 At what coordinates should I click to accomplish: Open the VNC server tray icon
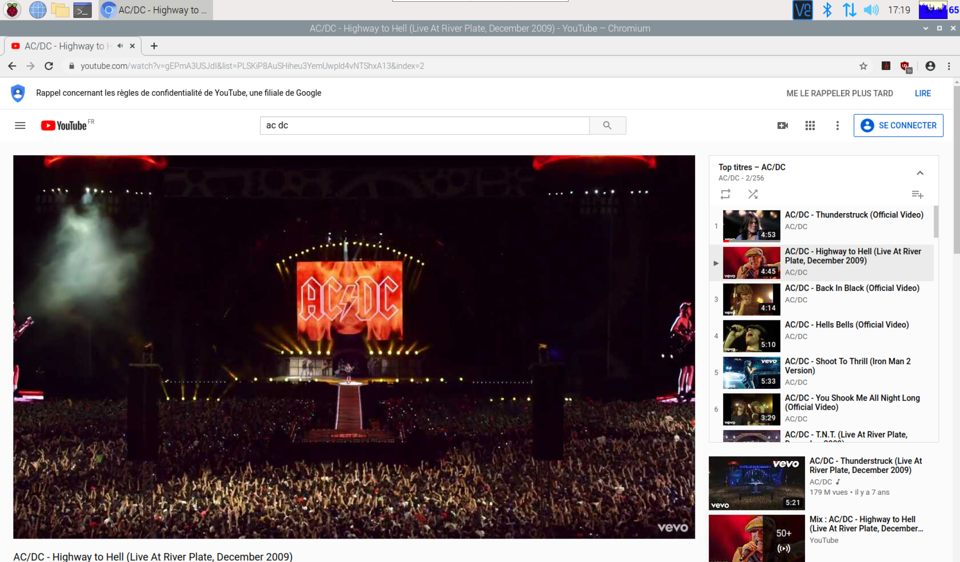[802, 10]
